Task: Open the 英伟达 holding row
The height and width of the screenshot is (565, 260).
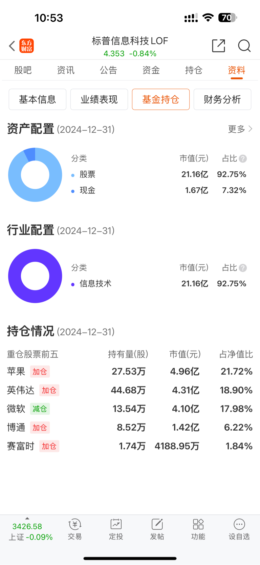Action: click(130, 390)
